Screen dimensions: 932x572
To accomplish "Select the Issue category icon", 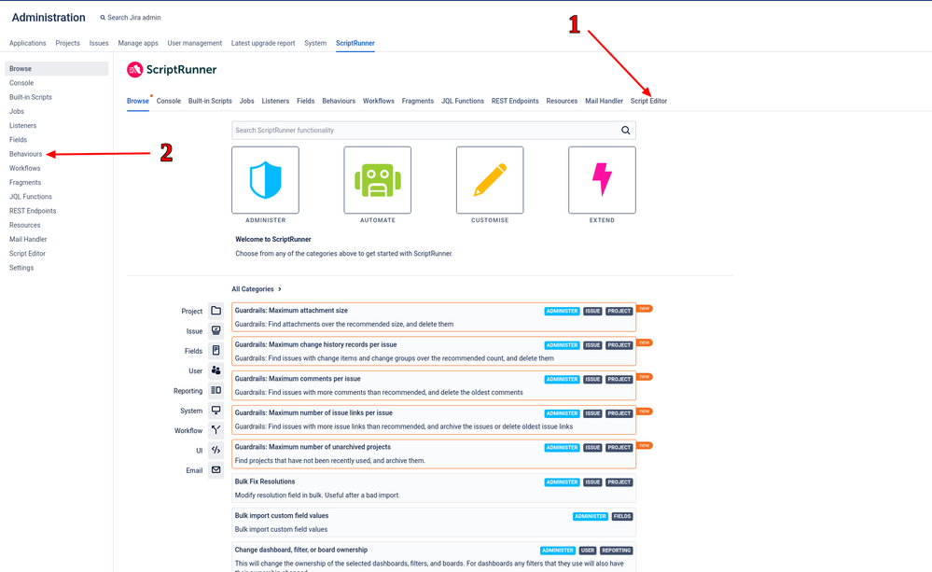I will click(216, 330).
